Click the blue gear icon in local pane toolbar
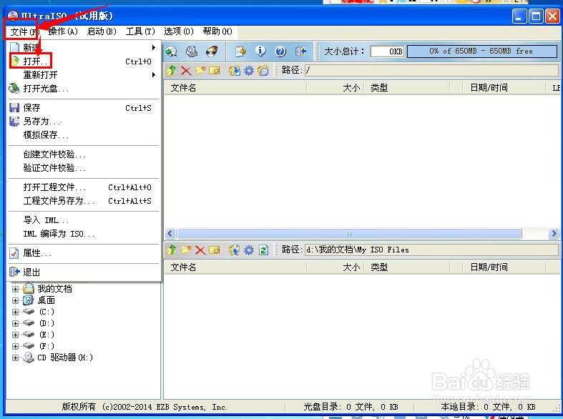This screenshot has width=563, height=419. [x=248, y=250]
